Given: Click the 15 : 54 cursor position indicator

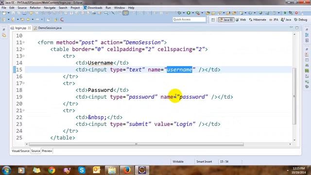Looking at the screenshot, I should [224, 162].
